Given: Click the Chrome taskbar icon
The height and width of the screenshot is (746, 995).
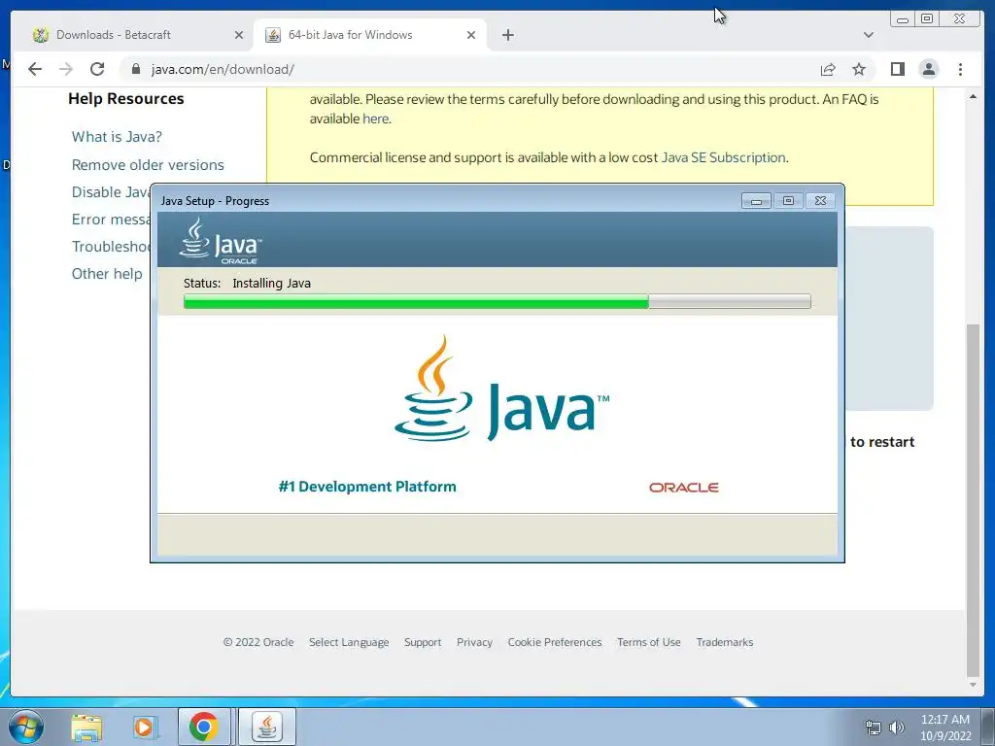Looking at the screenshot, I should click(204, 727).
